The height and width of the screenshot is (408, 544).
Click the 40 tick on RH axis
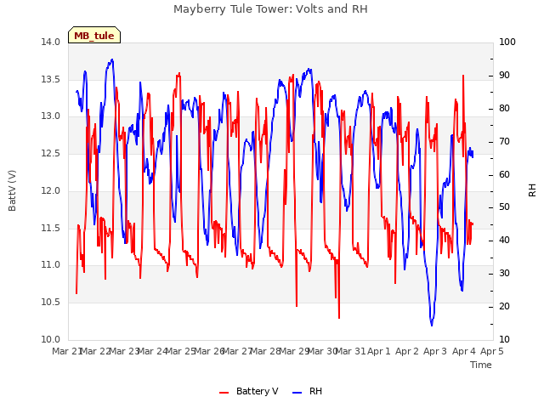click(504, 240)
